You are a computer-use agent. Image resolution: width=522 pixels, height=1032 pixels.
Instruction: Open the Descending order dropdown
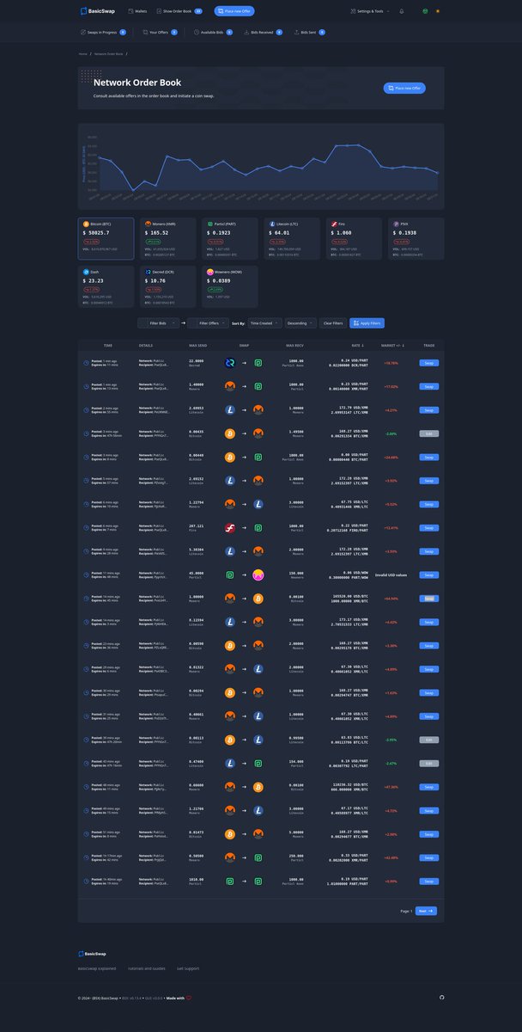[x=300, y=323]
